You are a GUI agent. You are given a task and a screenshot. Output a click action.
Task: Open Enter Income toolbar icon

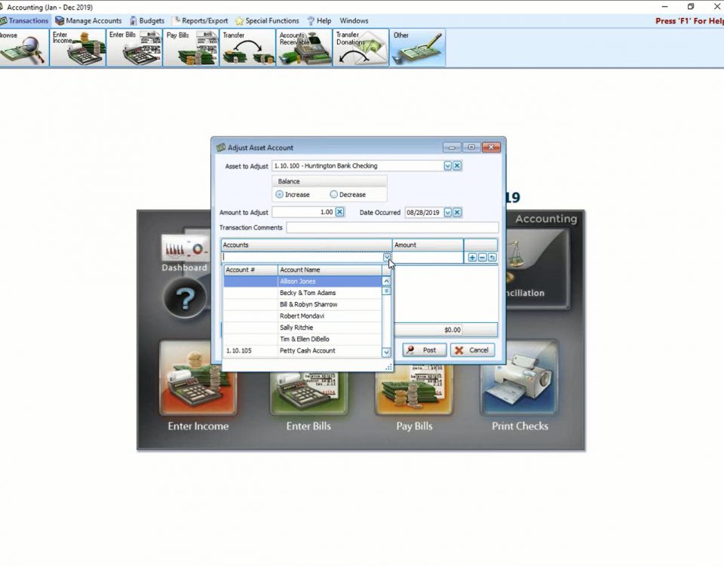pos(78,48)
